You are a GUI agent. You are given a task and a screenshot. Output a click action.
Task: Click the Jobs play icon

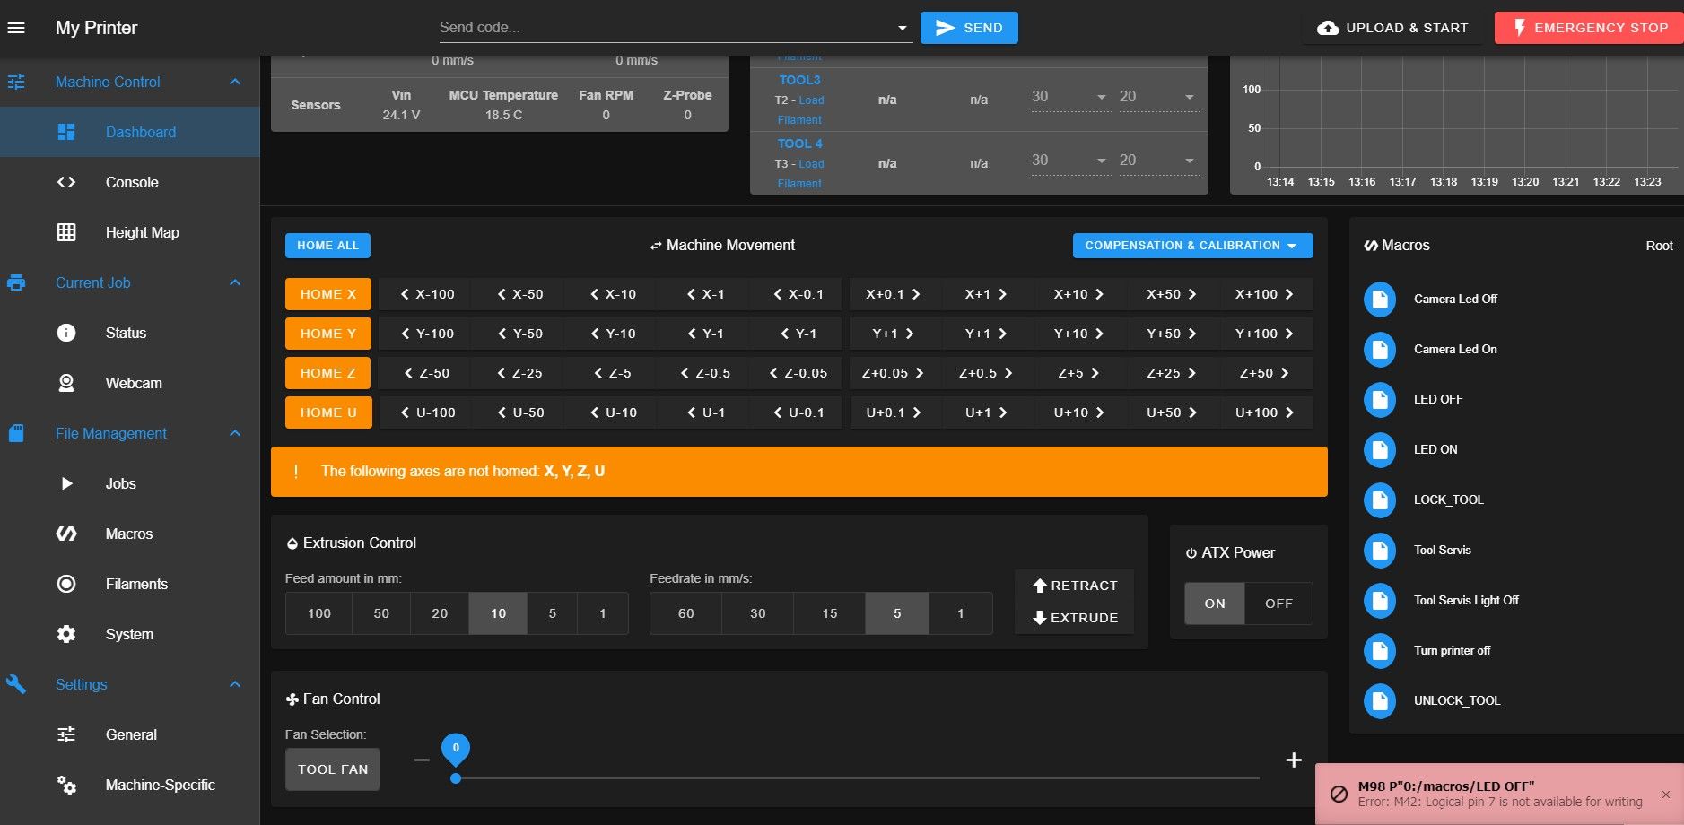(x=66, y=483)
